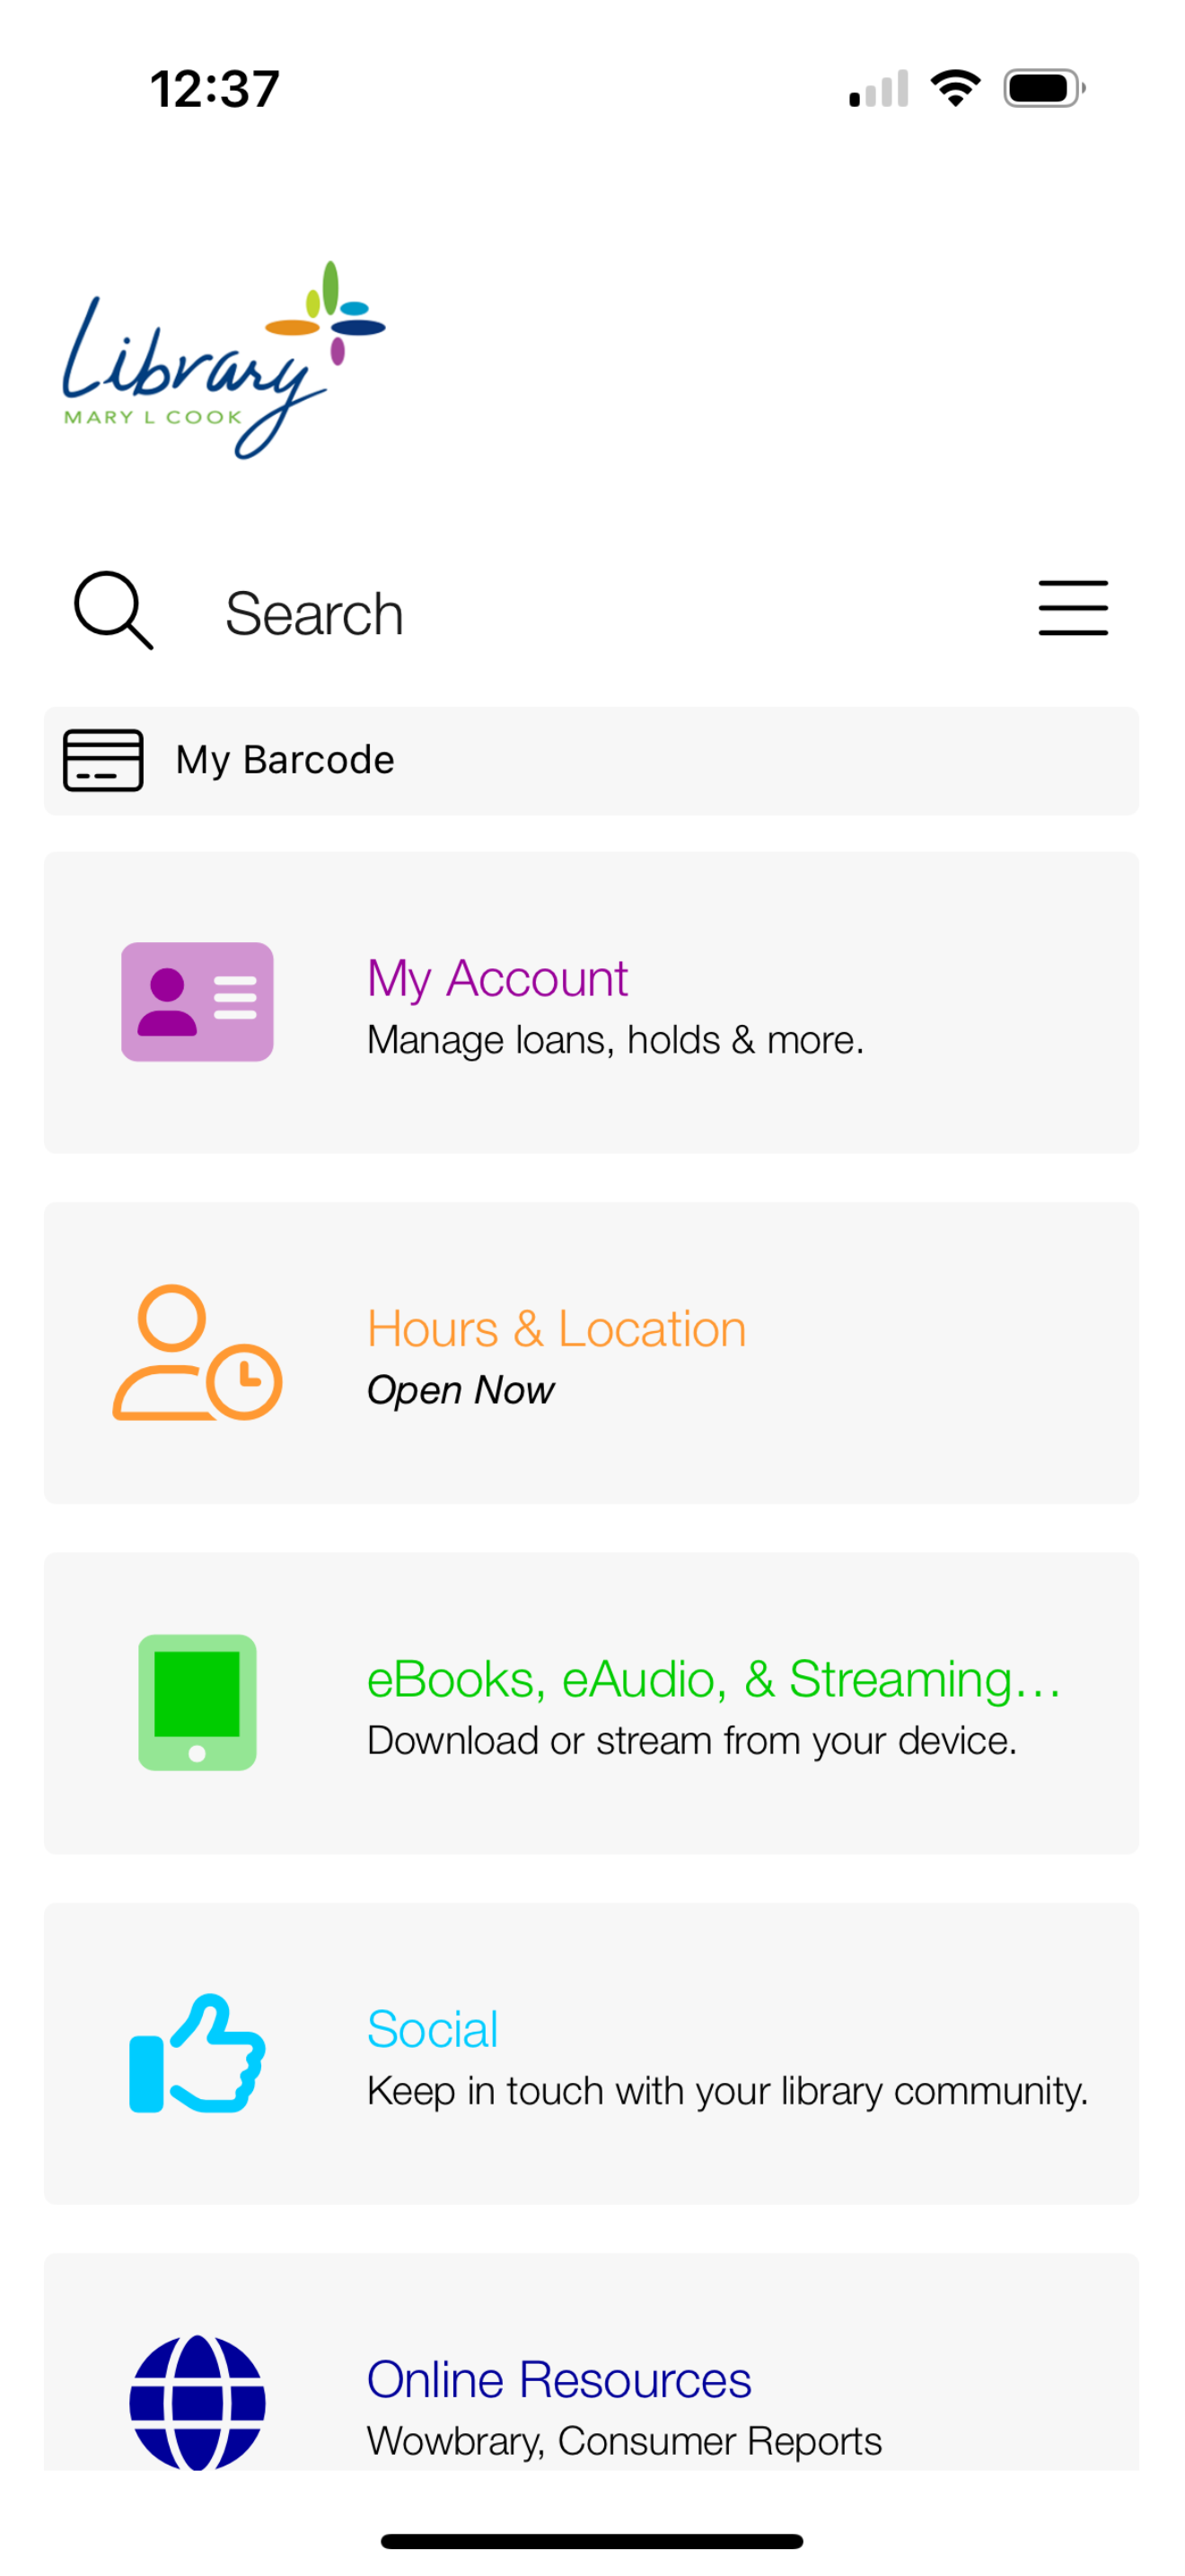Open the Hours & Location heading

click(557, 1329)
